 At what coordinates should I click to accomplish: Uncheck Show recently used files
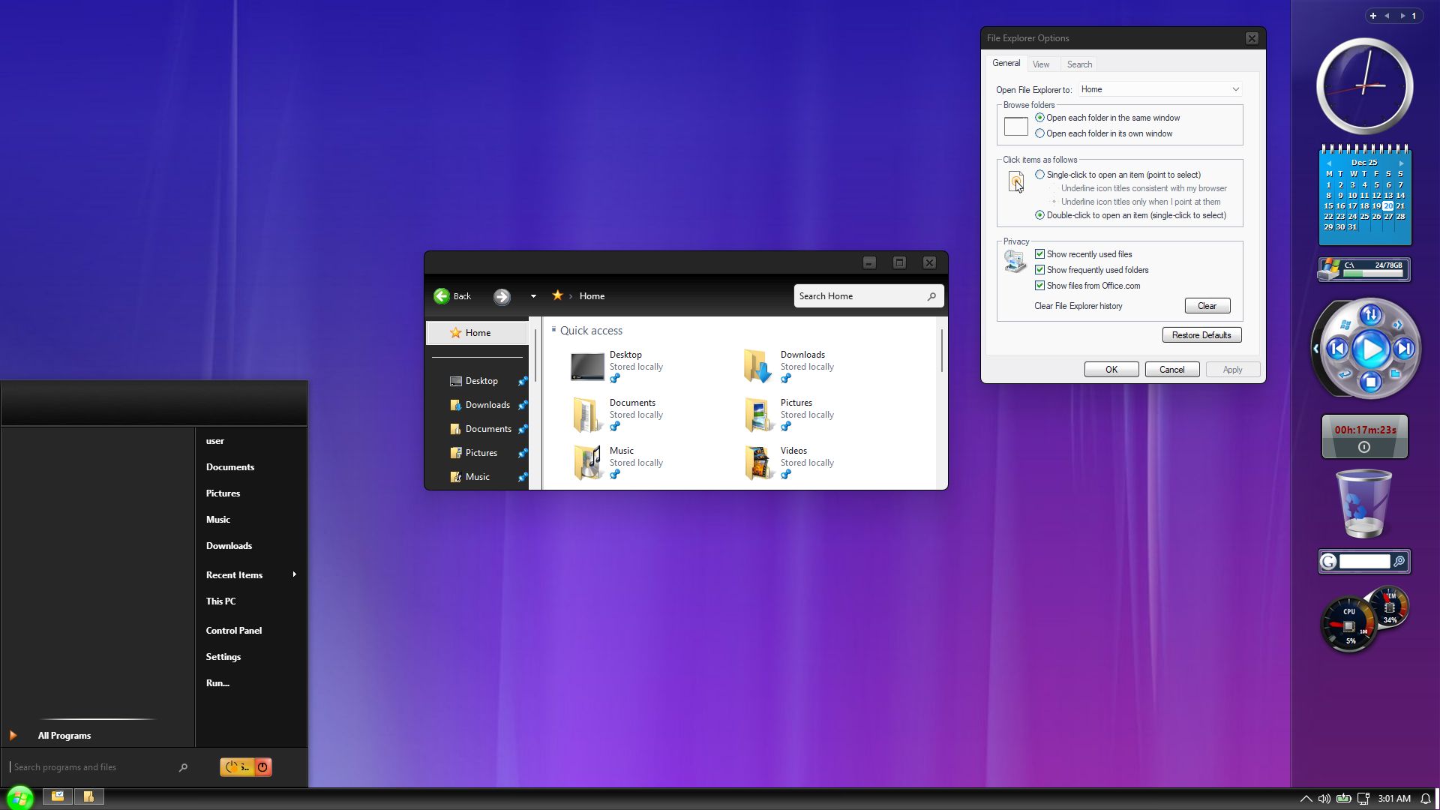click(1039, 254)
